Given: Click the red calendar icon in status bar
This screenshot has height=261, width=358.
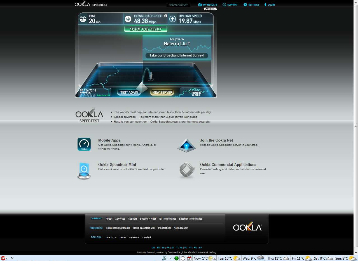Looking at the screenshot, I should (189, 258).
